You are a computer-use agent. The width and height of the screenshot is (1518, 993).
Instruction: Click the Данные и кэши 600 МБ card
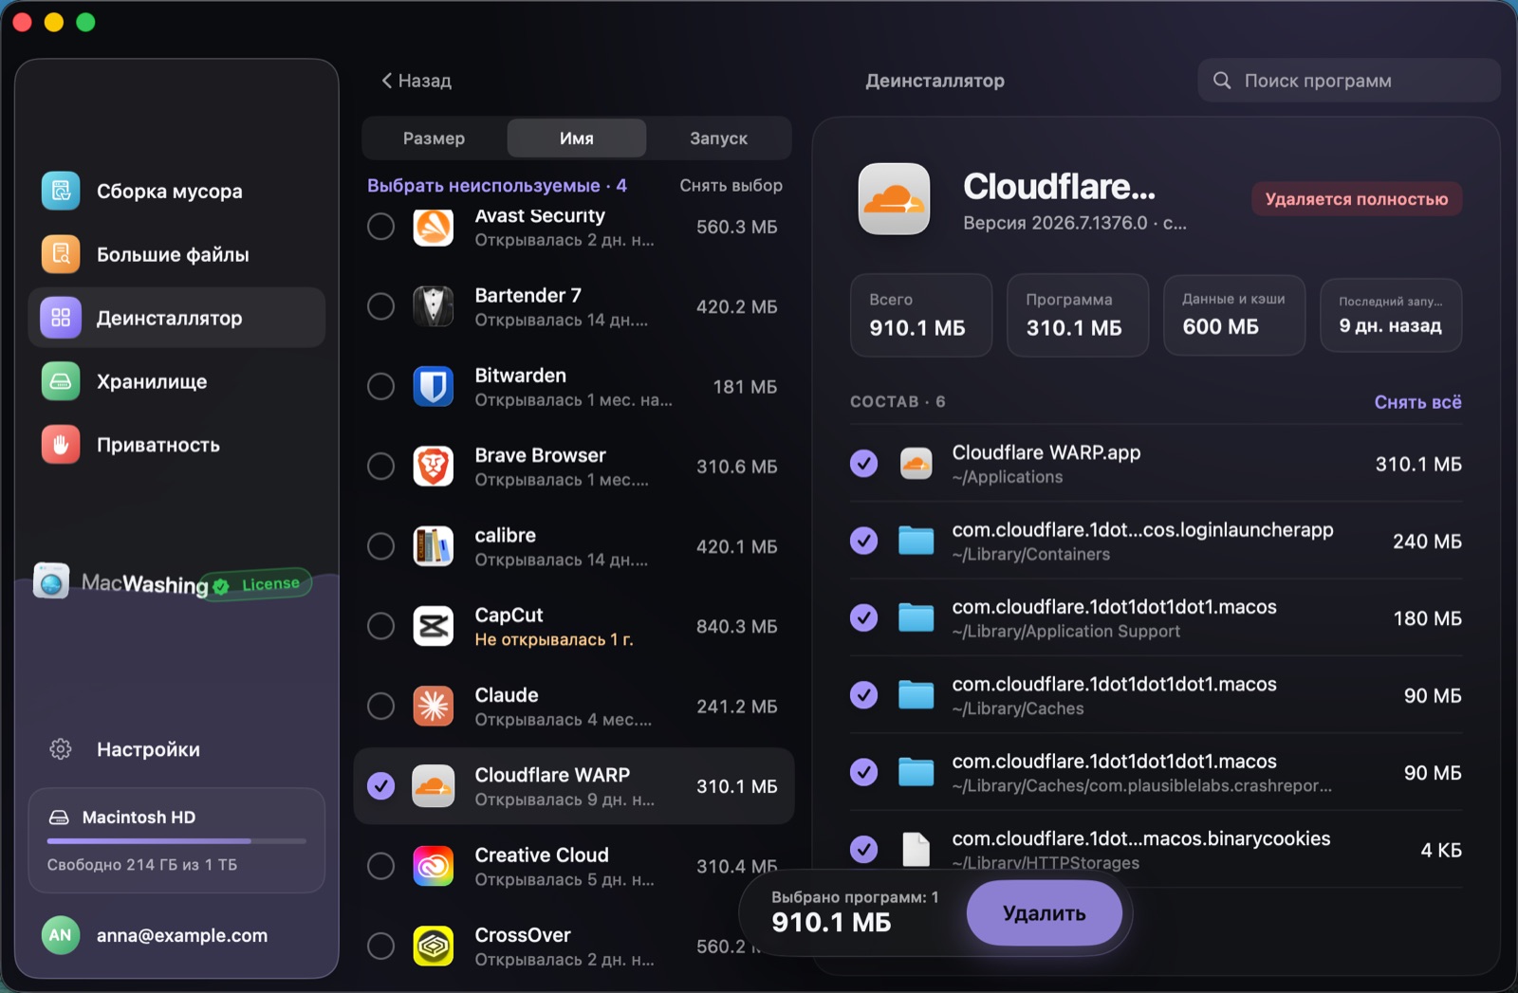pyautogui.click(x=1233, y=315)
